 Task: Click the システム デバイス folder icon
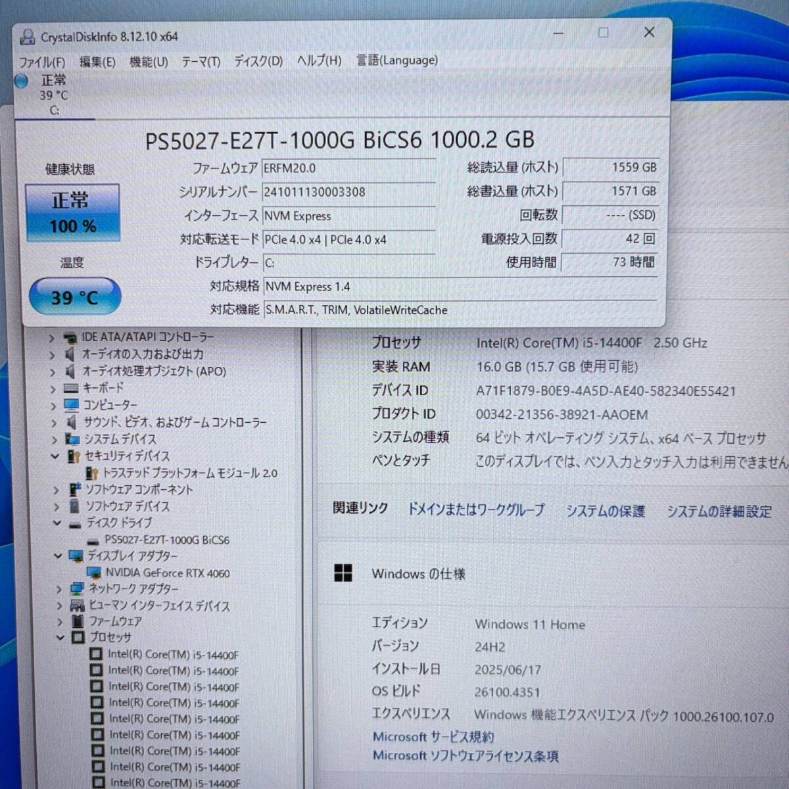[72, 439]
